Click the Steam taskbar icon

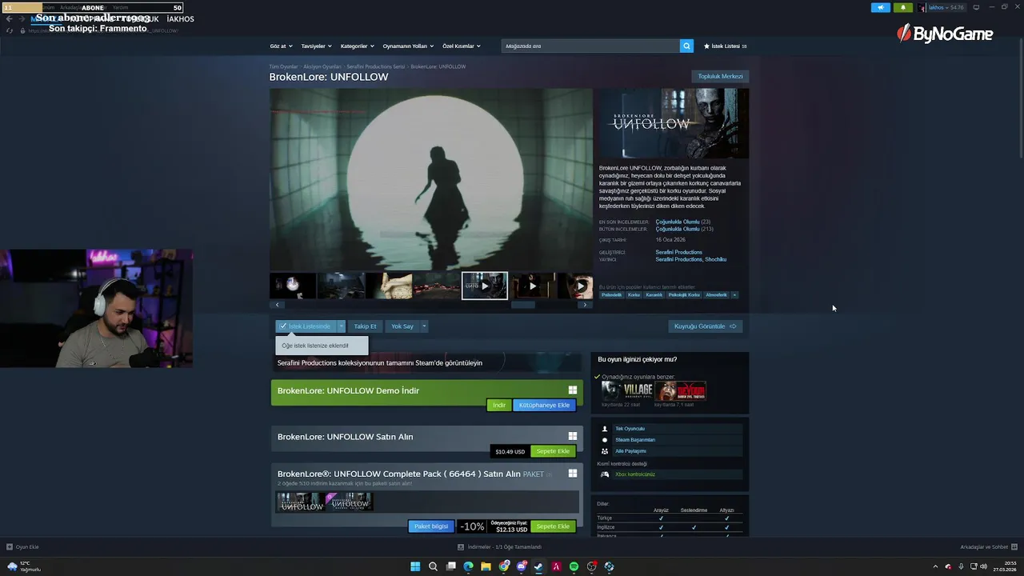click(x=538, y=566)
